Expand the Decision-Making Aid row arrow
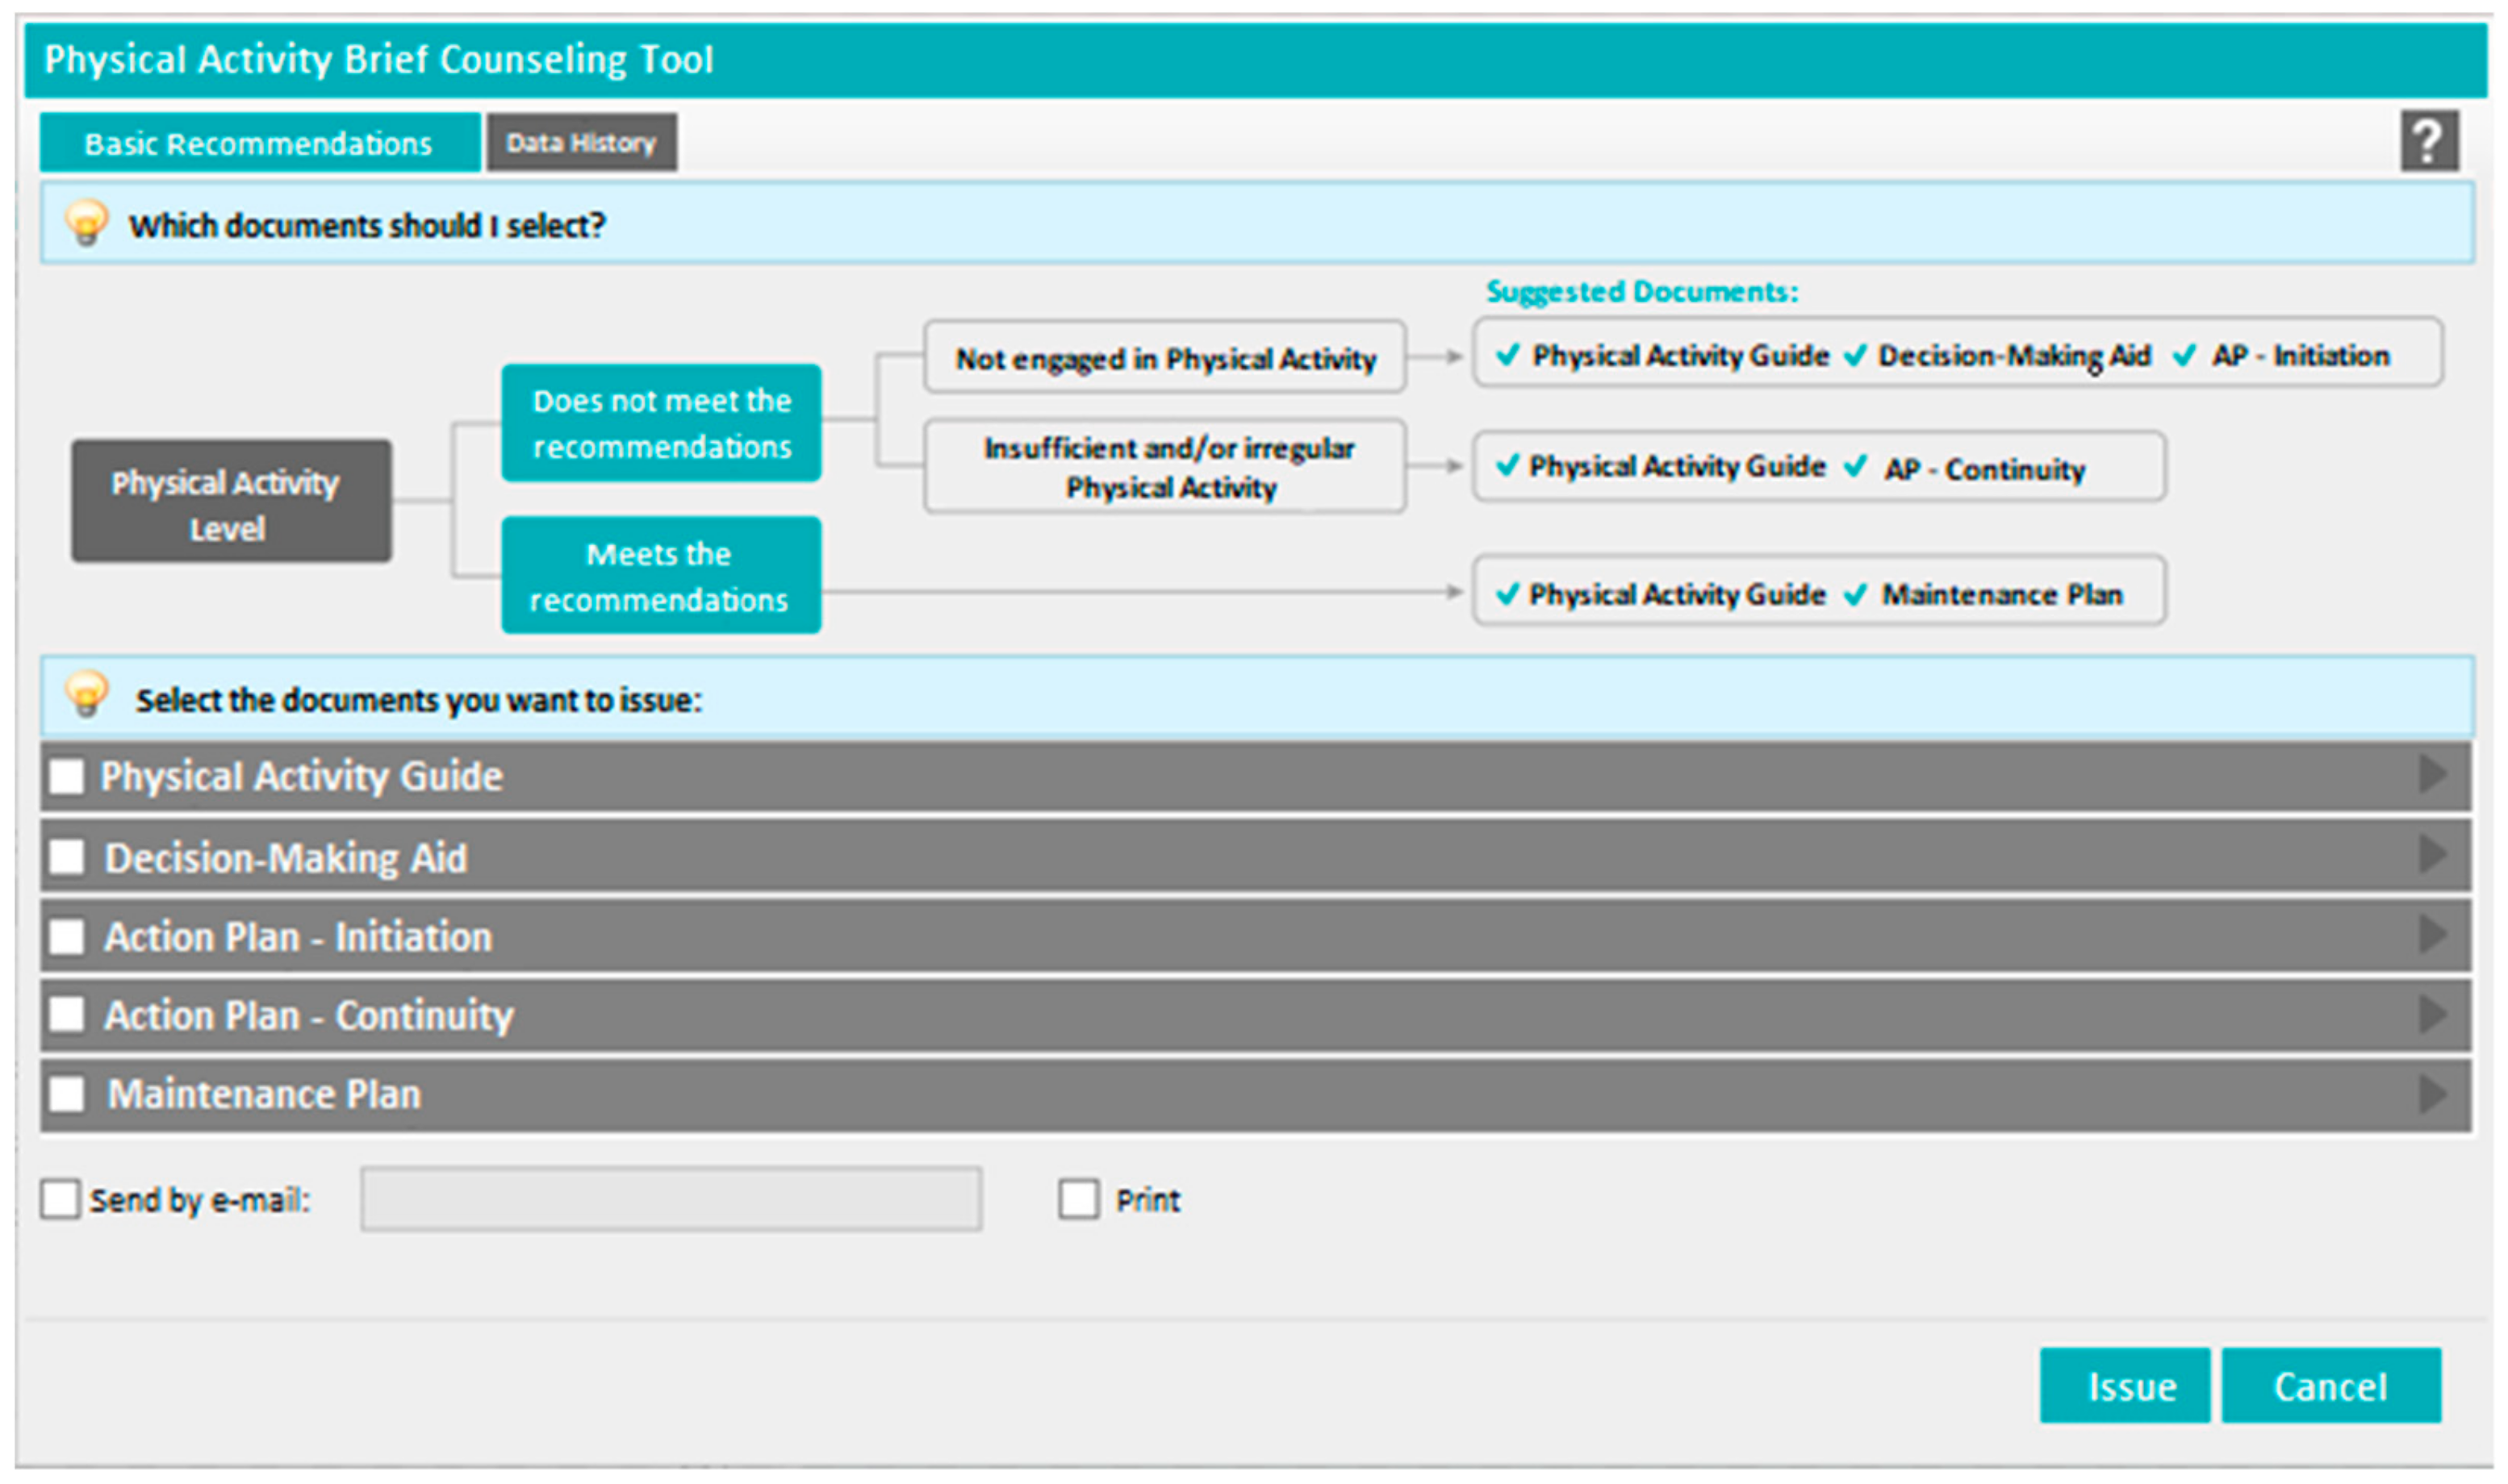The image size is (2508, 1484). [2432, 855]
